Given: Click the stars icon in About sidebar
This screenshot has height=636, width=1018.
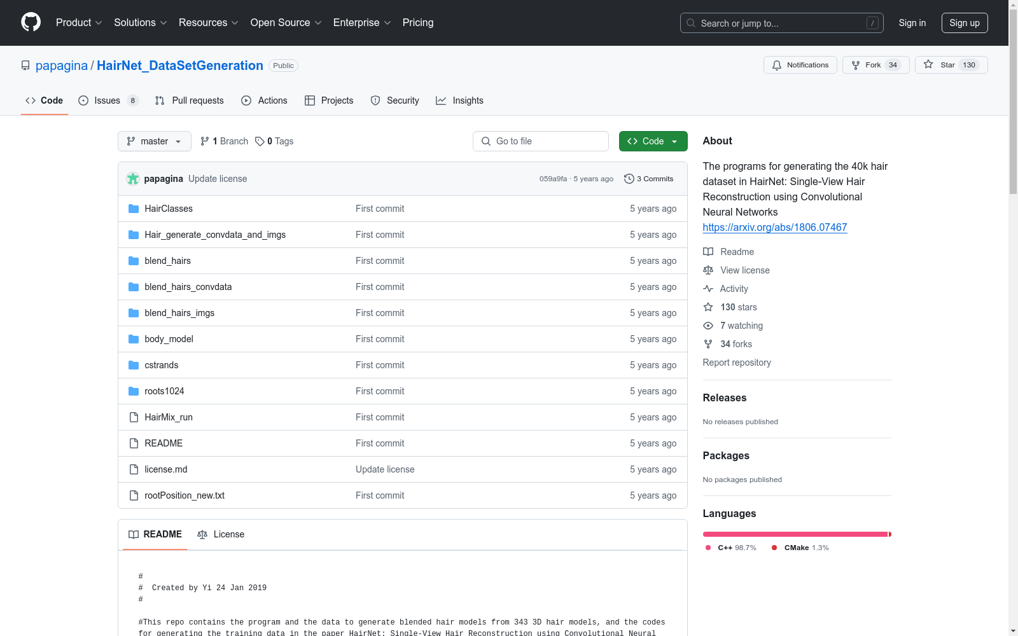Looking at the screenshot, I should pos(708,307).
